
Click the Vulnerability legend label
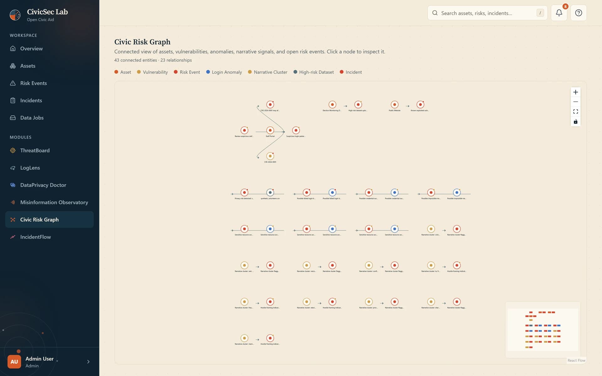[x=155, y=72]
